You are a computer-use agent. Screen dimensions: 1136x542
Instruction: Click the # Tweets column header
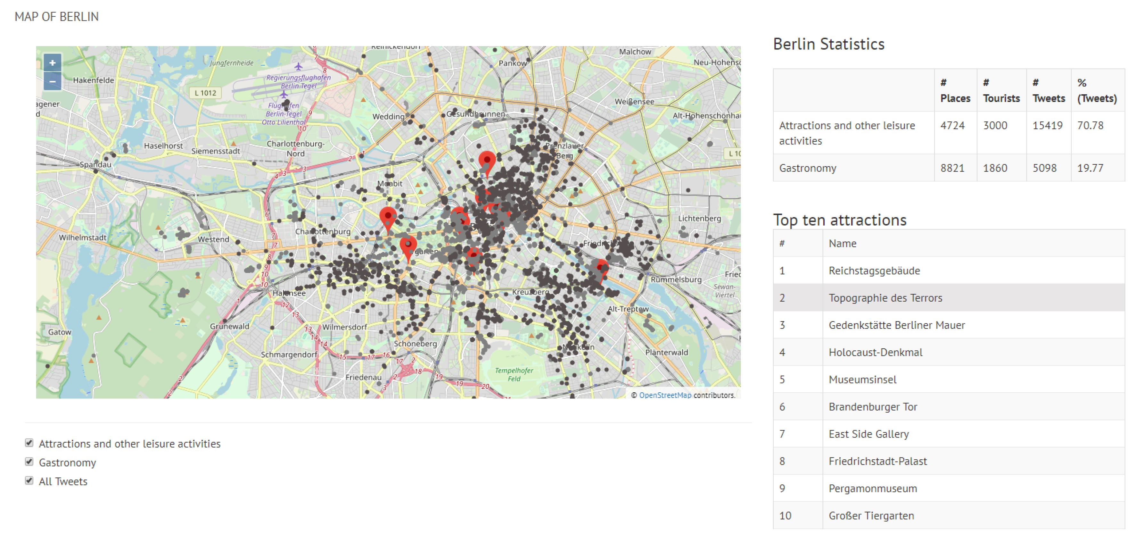pos(1048,90)
